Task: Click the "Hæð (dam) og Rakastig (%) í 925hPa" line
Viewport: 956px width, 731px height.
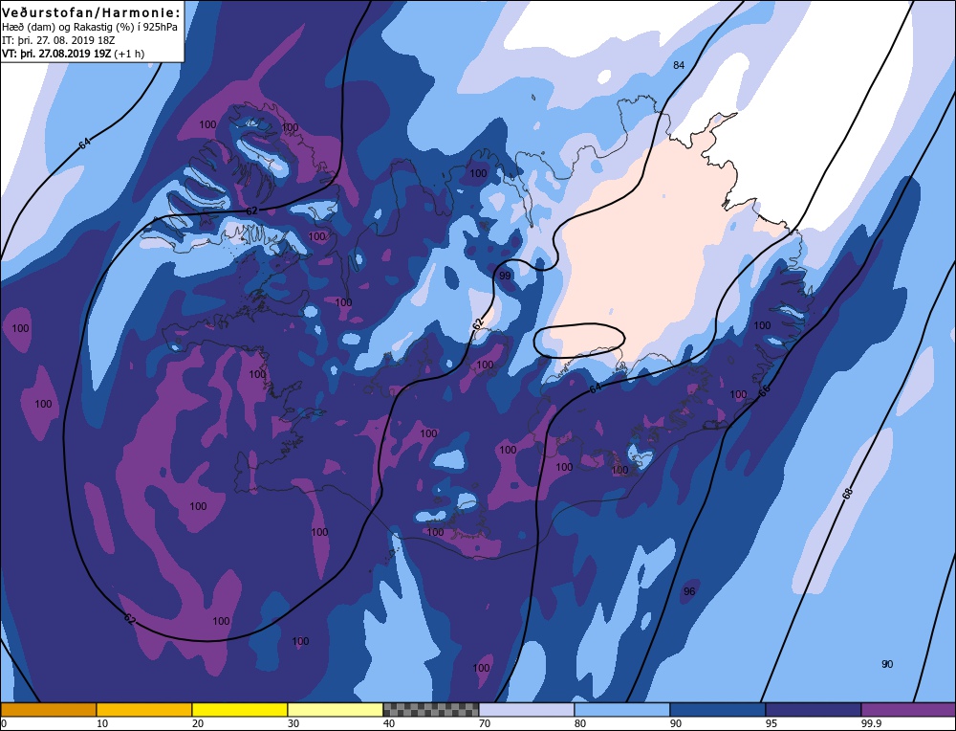Action: pyautogui.click(x=90, y=27)
